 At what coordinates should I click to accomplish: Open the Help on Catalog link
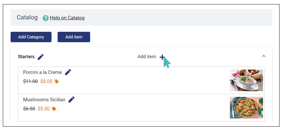coord(67,18)
